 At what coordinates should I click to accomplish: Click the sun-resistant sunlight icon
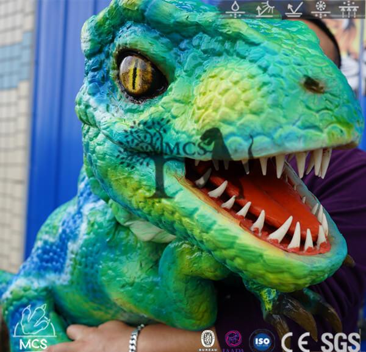pyautogui.click(x=265, y=9)
